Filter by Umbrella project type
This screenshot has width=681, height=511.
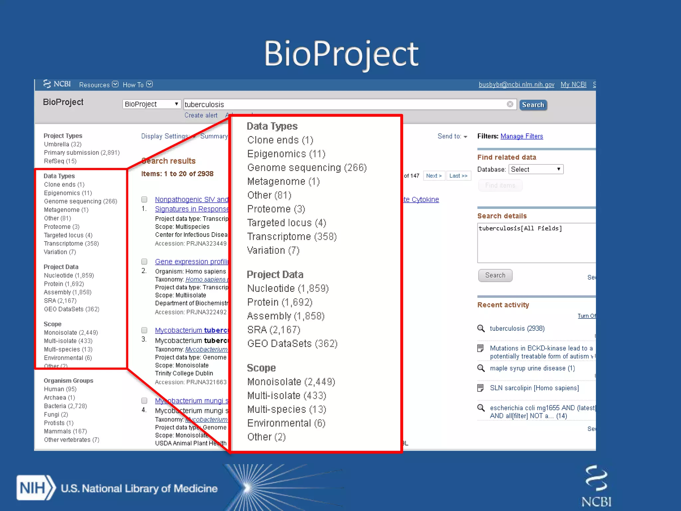coord(63,144)
